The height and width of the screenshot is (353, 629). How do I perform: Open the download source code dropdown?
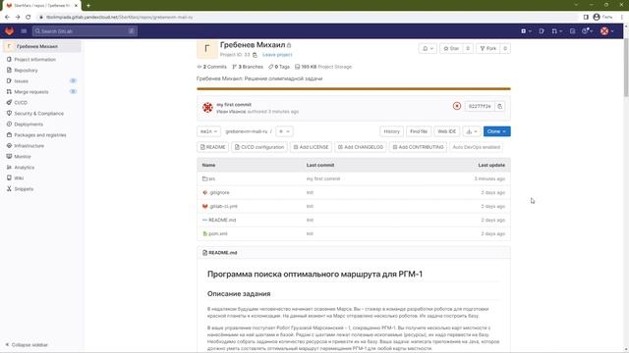(x=472, y=131)
